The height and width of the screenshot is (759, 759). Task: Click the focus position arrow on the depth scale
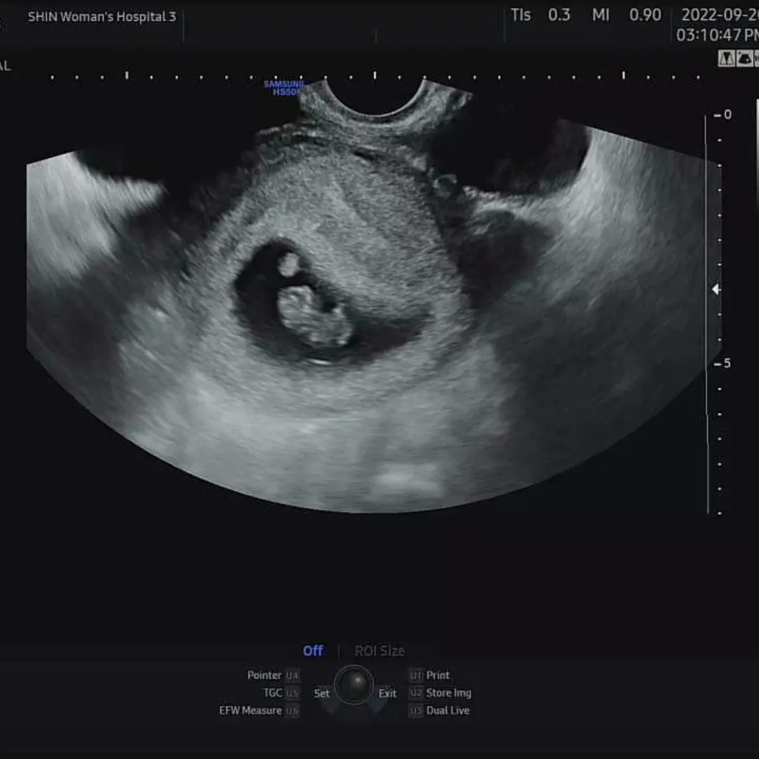pos(716,290)
